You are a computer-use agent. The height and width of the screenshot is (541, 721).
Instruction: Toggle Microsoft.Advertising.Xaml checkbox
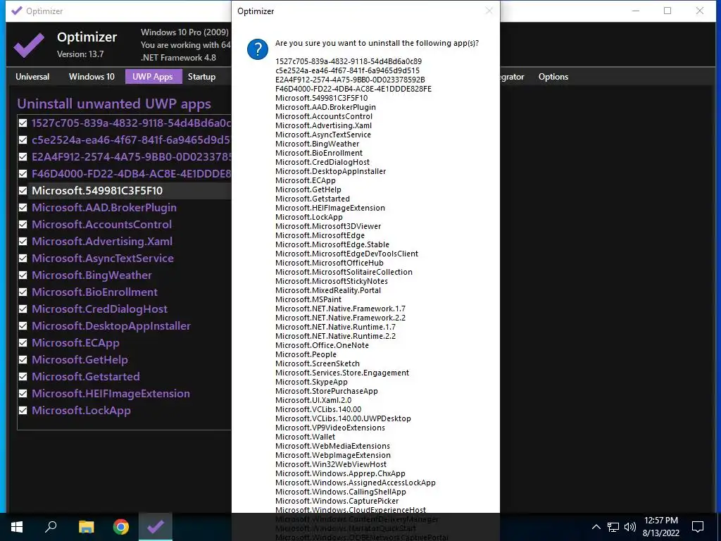point(23,242)
